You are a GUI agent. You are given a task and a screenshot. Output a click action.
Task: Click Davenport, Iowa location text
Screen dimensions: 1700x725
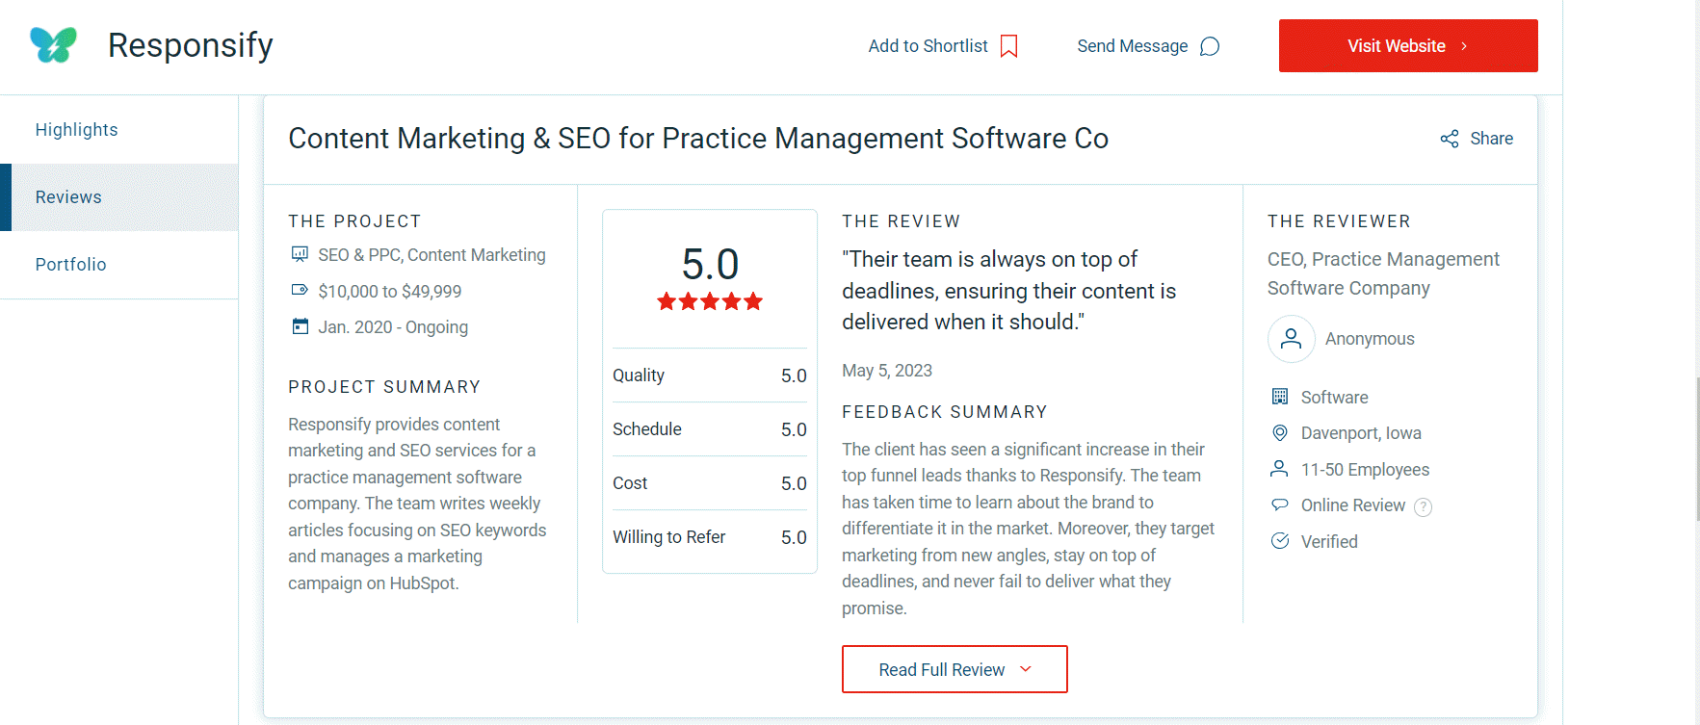1361,433
